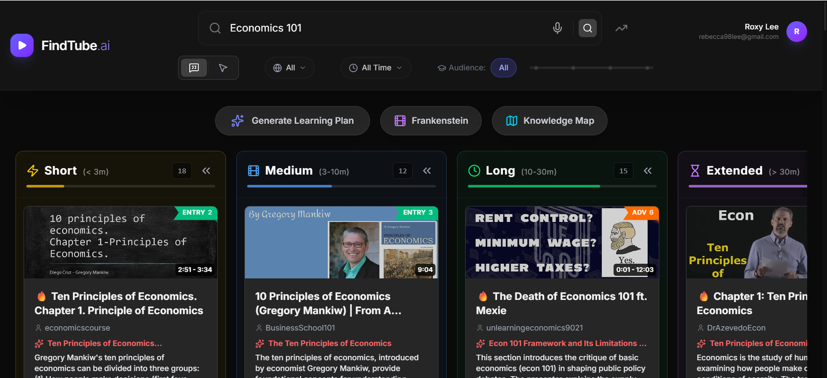
Task: Collapse the Short videos column
Action: click(x=206, y=171)
